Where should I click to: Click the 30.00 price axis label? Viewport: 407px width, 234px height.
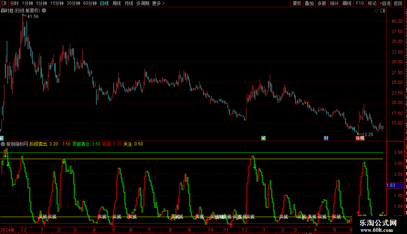(397, 62)
